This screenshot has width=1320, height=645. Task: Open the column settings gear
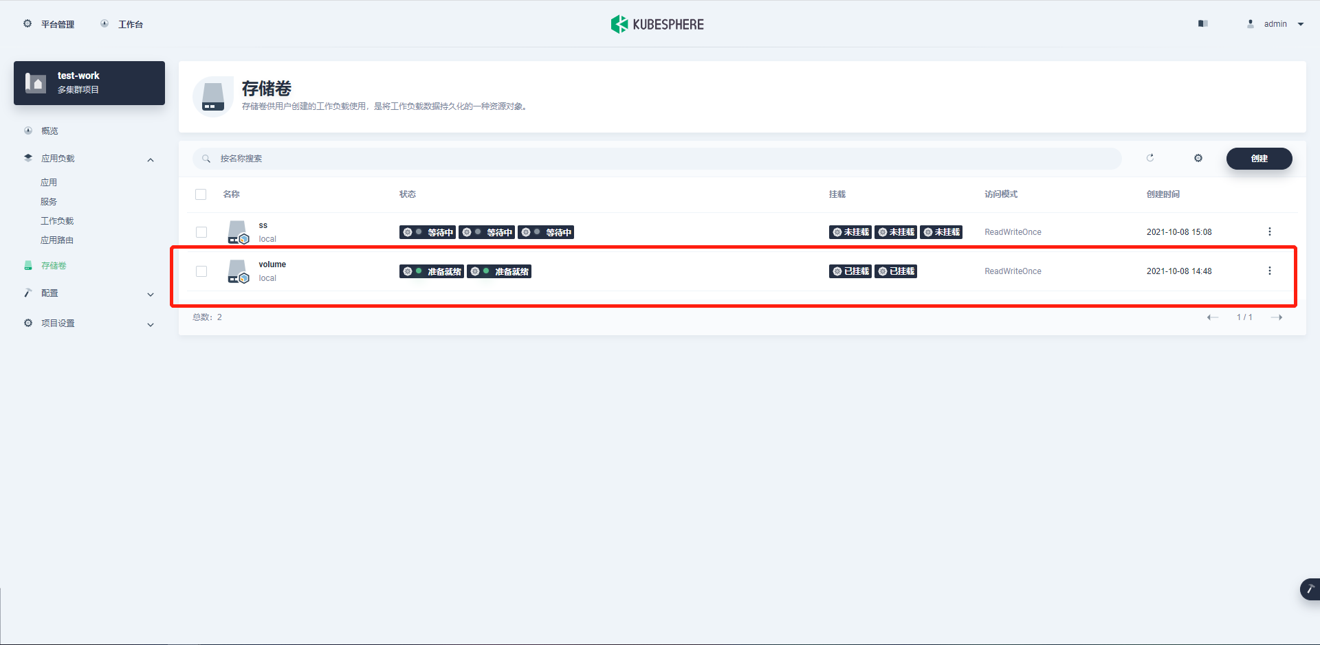tap(1198, 158)
